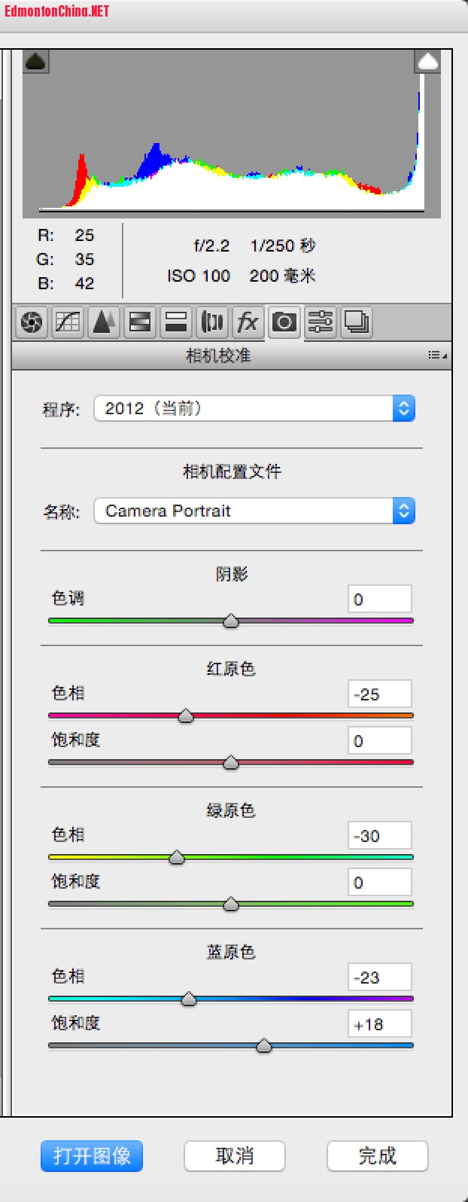468x1202 pixels.
Task: Open the Effects (fx) panel
Action: pos(248,323)
